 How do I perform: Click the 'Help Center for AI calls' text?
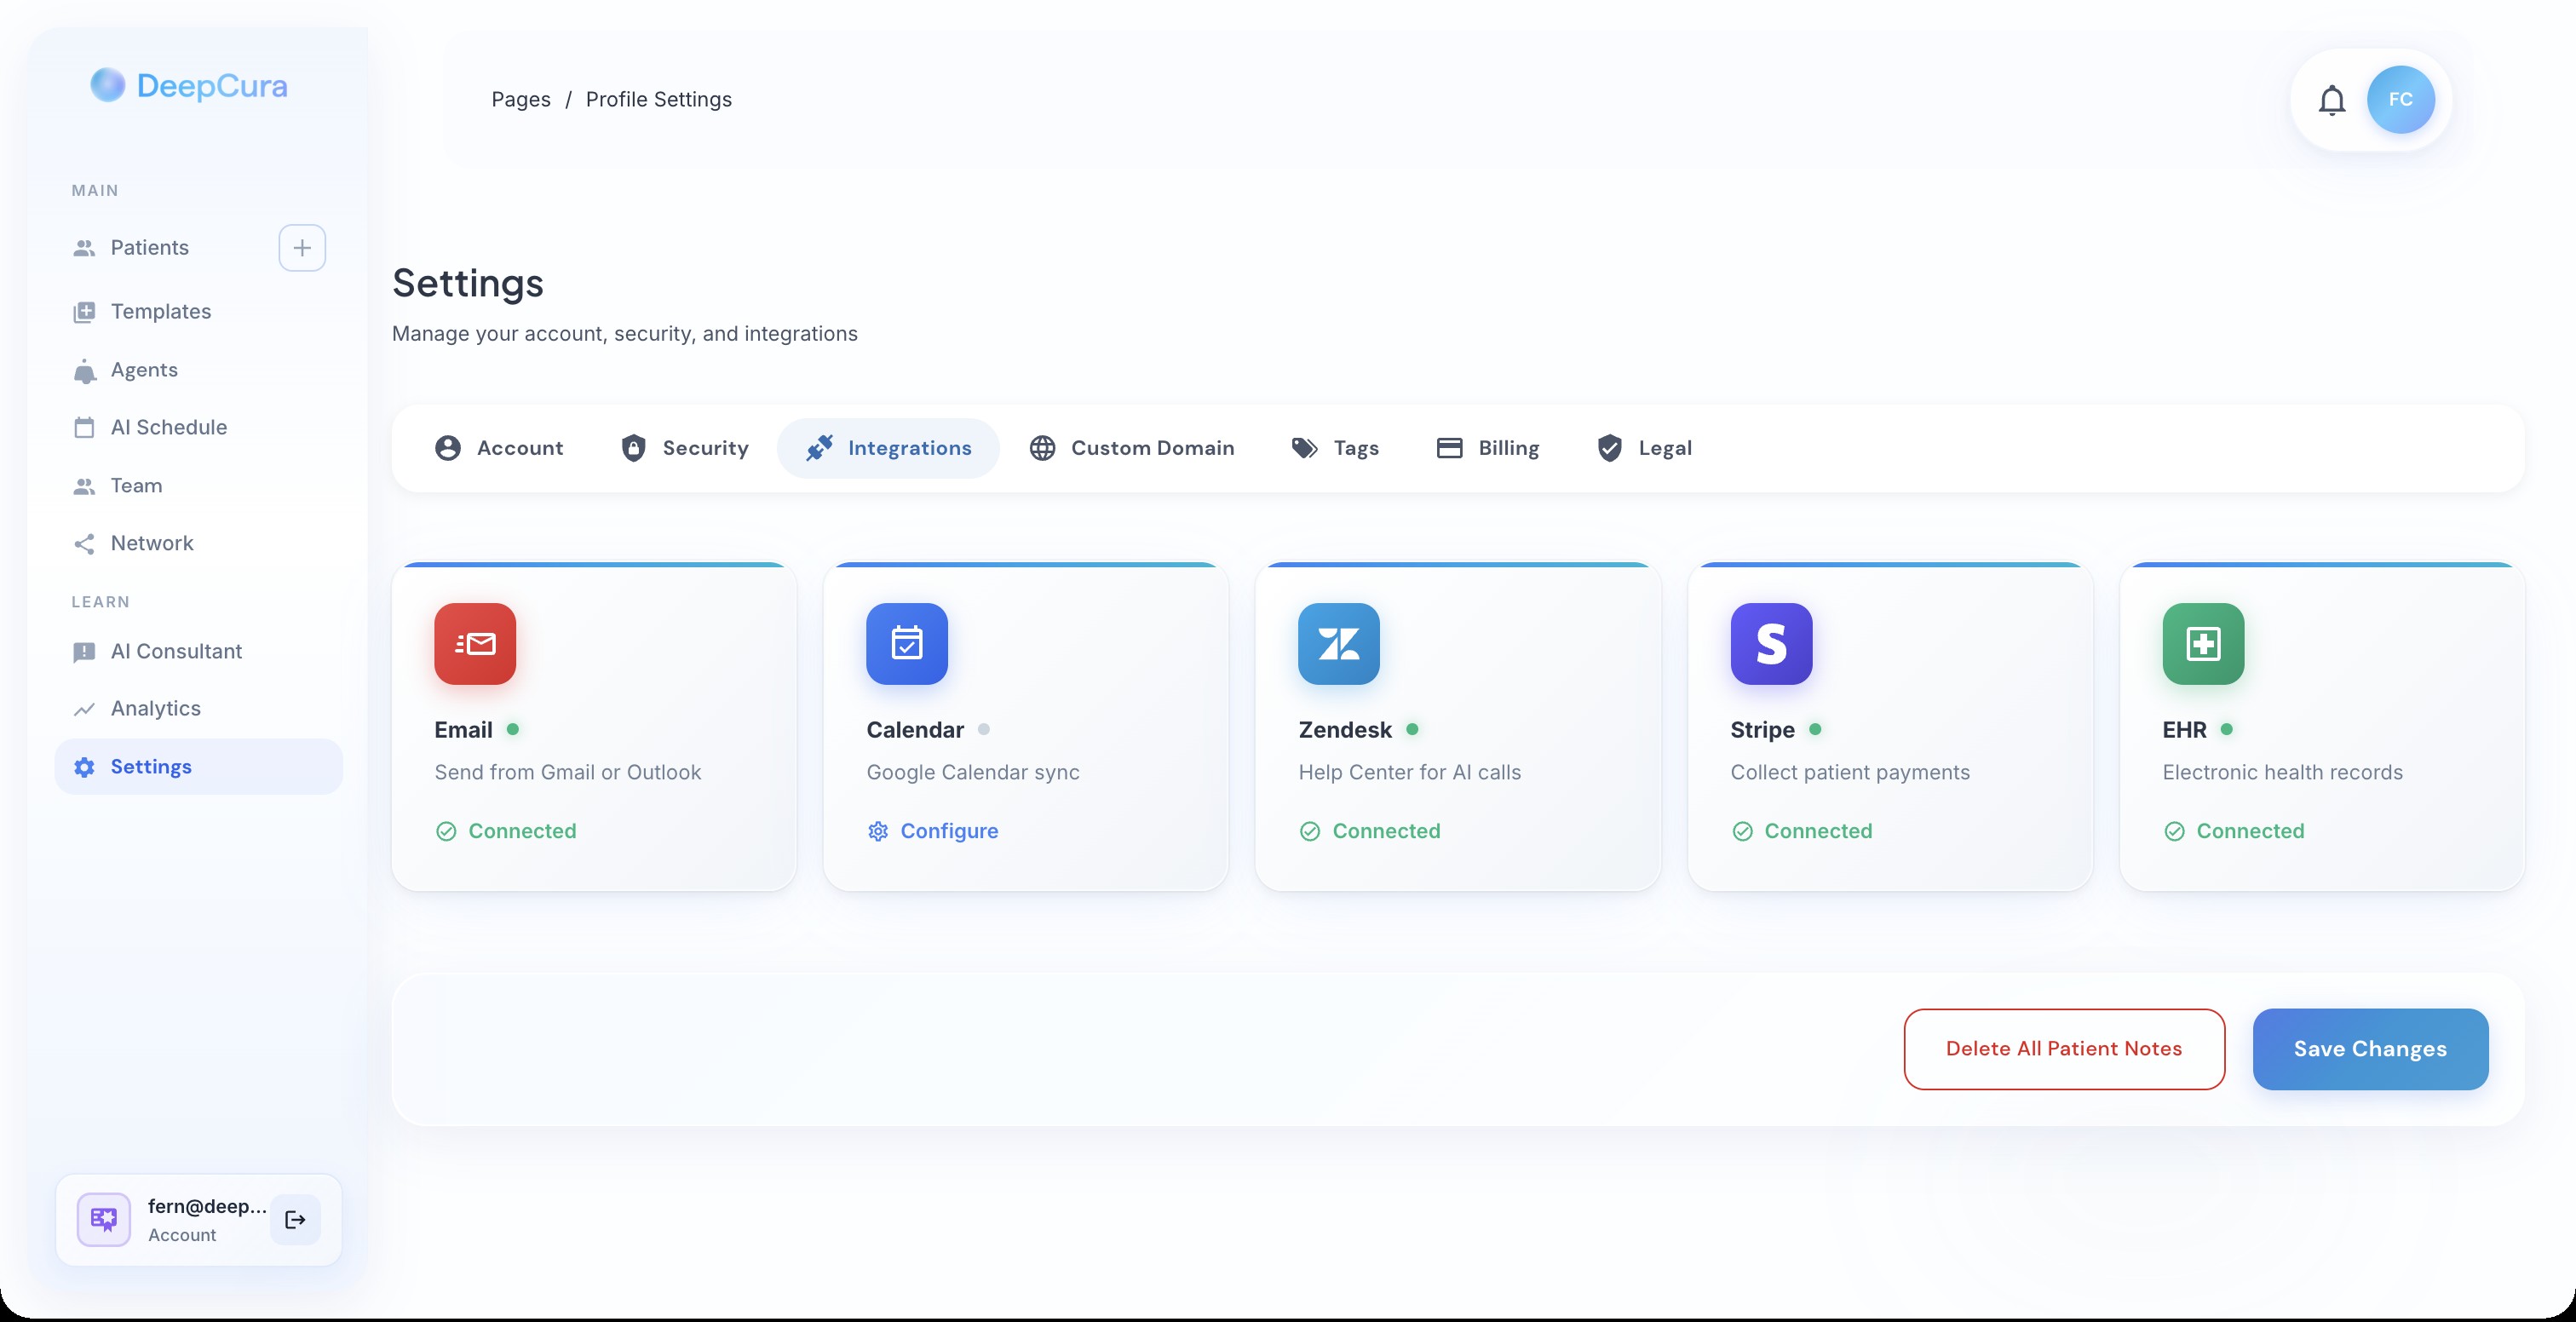(1410, 773)
